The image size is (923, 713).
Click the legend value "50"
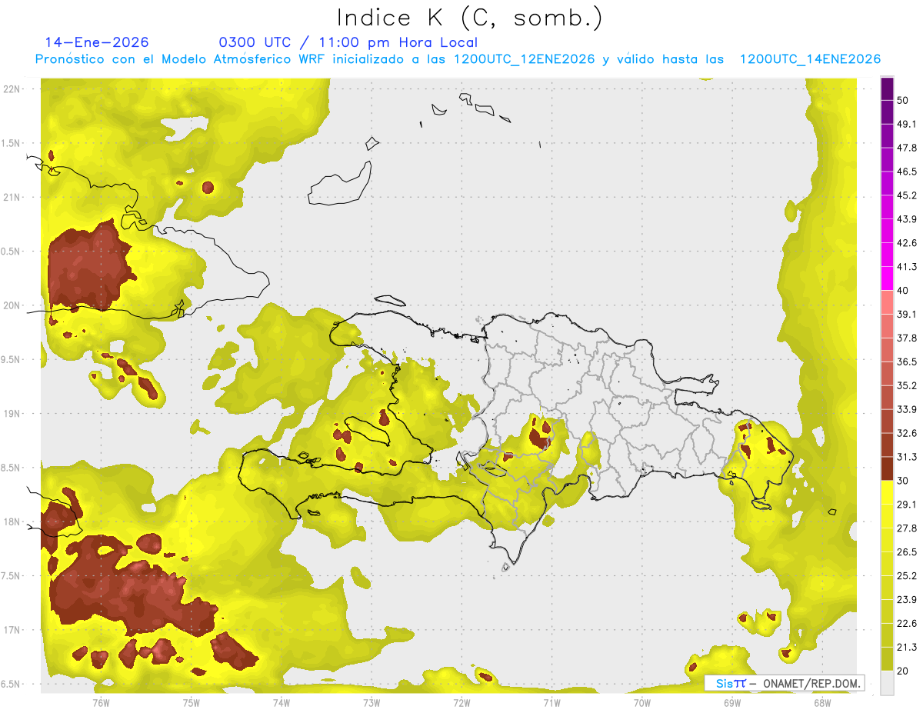(x=904, y=101)
